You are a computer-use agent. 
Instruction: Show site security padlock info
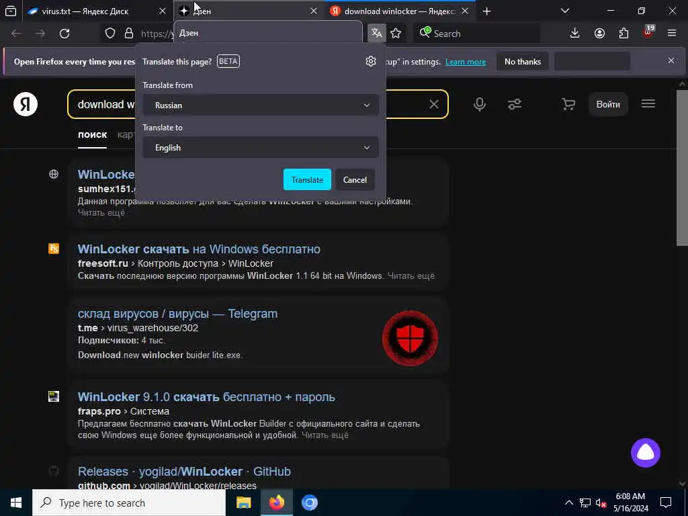tap(129, 34)
